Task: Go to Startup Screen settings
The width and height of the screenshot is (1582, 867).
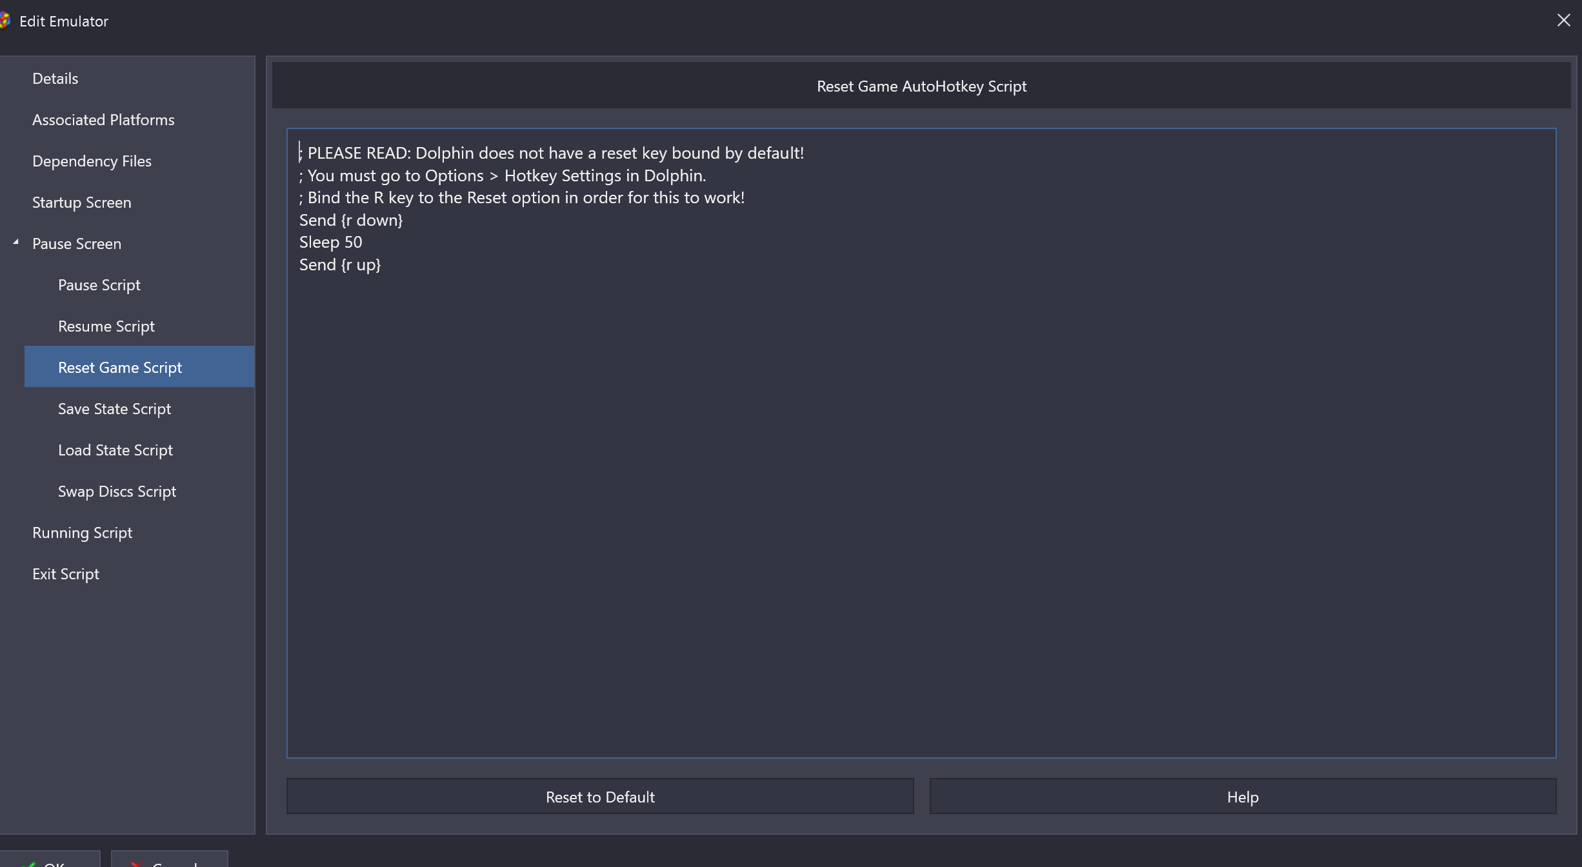Action: [x=81, y=203]
